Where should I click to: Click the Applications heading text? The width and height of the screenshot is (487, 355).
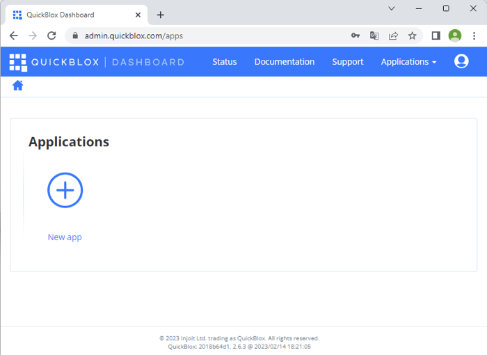tap(69, 142)
